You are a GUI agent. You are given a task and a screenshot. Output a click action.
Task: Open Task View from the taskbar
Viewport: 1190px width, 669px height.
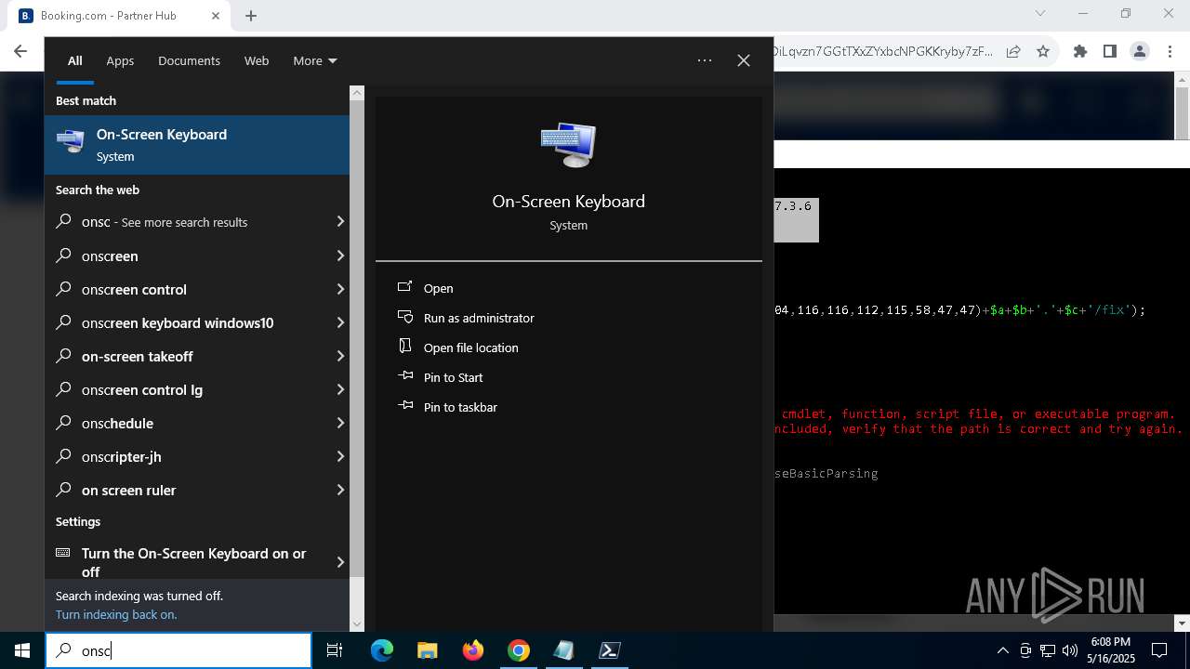coord(335,650)
